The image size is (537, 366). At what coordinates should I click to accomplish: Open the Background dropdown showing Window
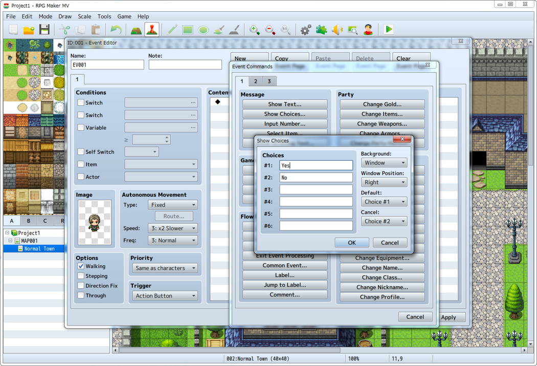pos(384,163)
